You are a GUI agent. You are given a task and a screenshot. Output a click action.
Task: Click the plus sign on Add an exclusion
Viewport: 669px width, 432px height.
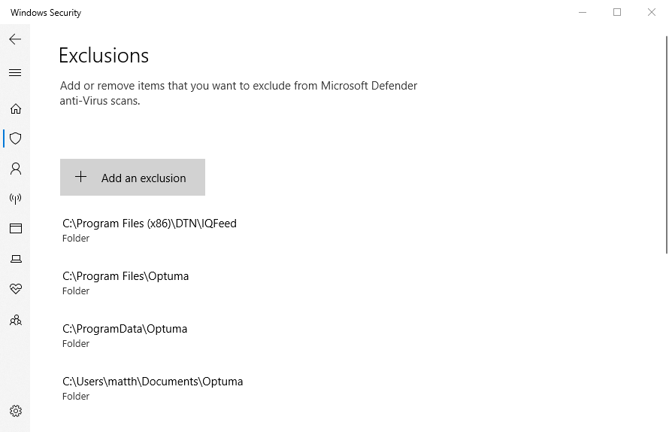click(80, 177)
